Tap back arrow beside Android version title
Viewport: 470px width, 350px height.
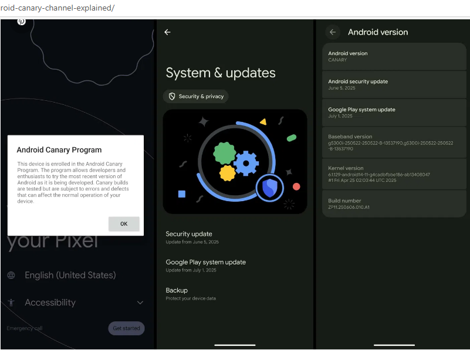(333, 32)
